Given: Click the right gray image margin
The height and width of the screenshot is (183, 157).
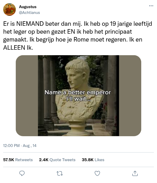Looking at the screenshot, I should click(130, 96).
